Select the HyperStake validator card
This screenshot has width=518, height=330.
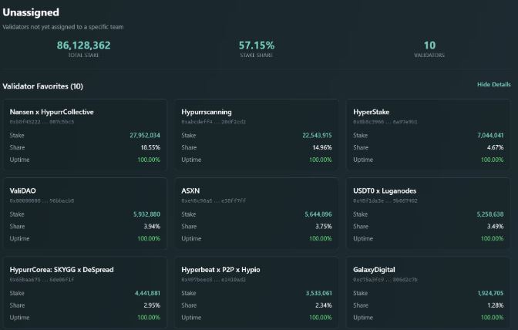click(428, 135)
